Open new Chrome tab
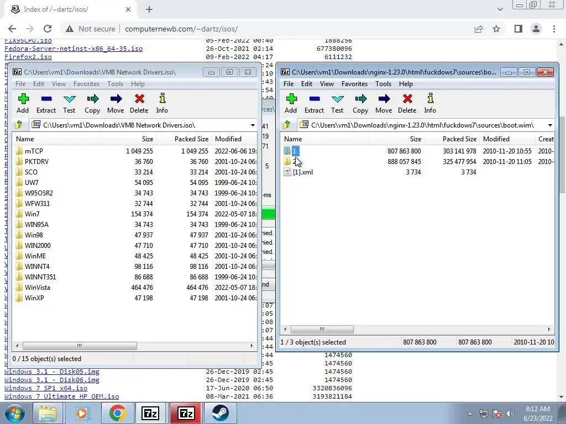 149,10
